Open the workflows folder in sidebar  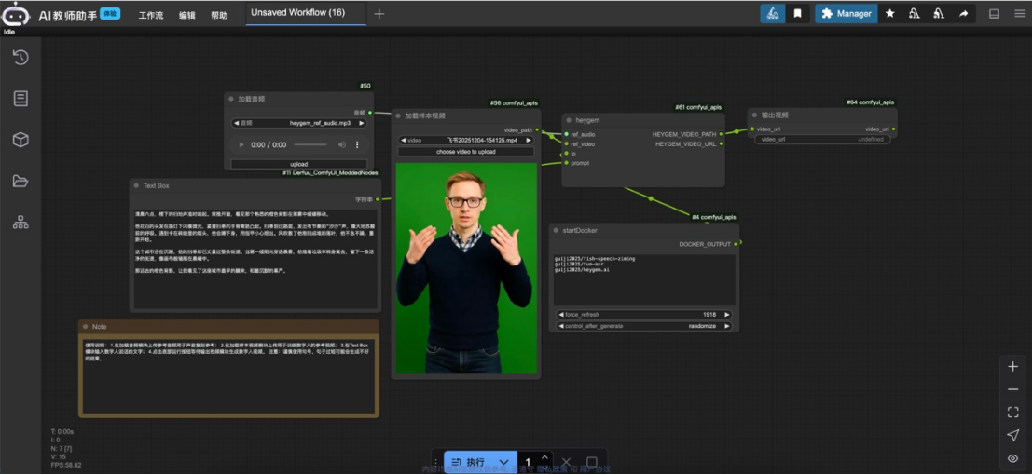[x=21, y=181]
